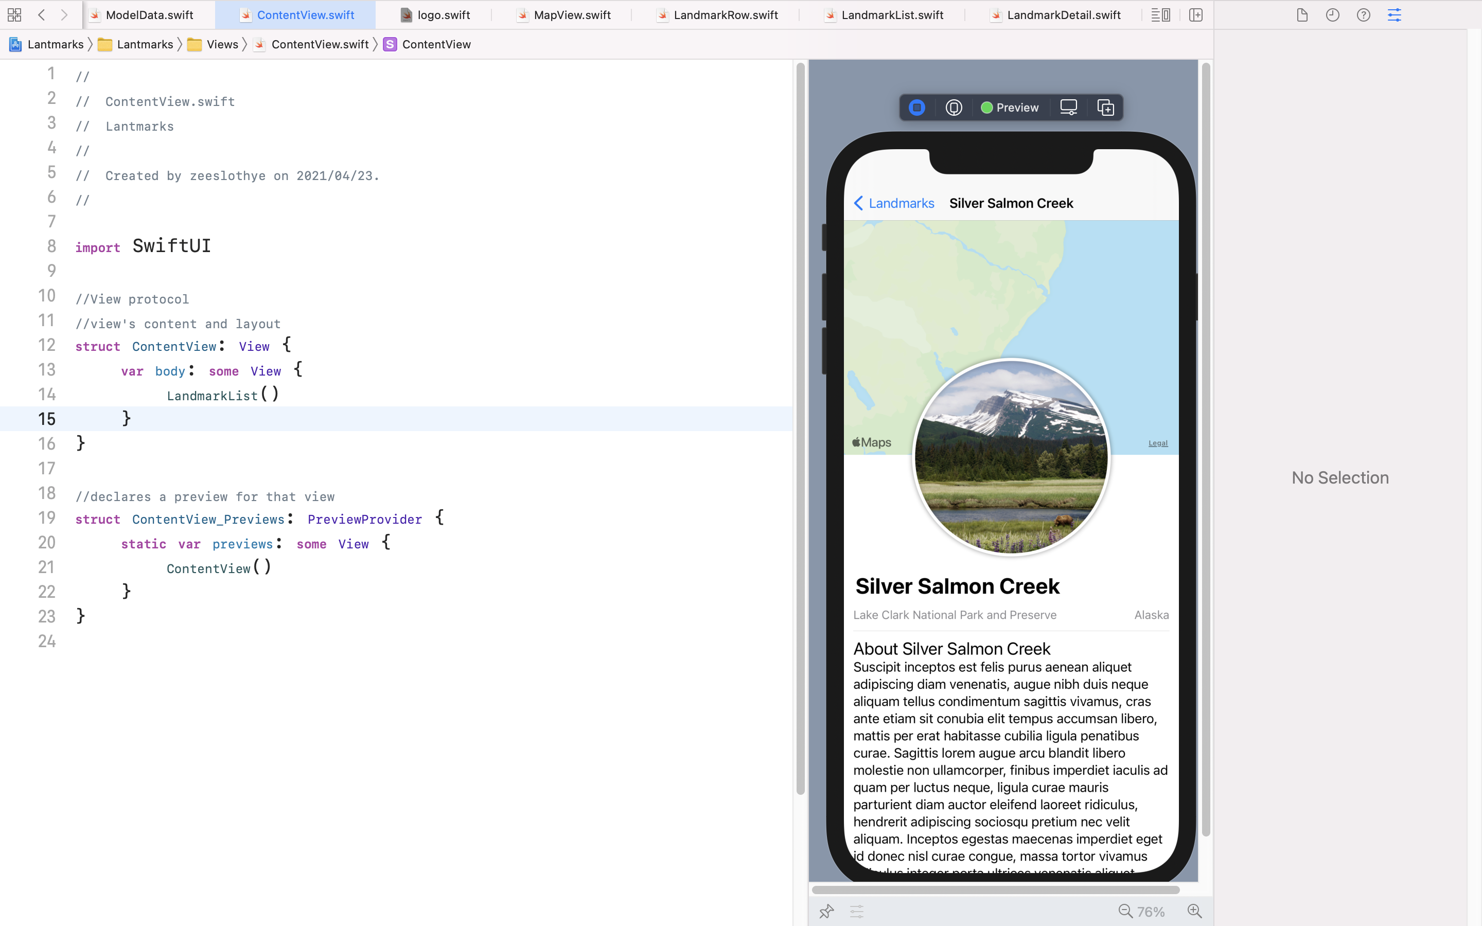Open the History inspector
The height and width of the screenshot is (926, 1482).
click(1333, 15)
